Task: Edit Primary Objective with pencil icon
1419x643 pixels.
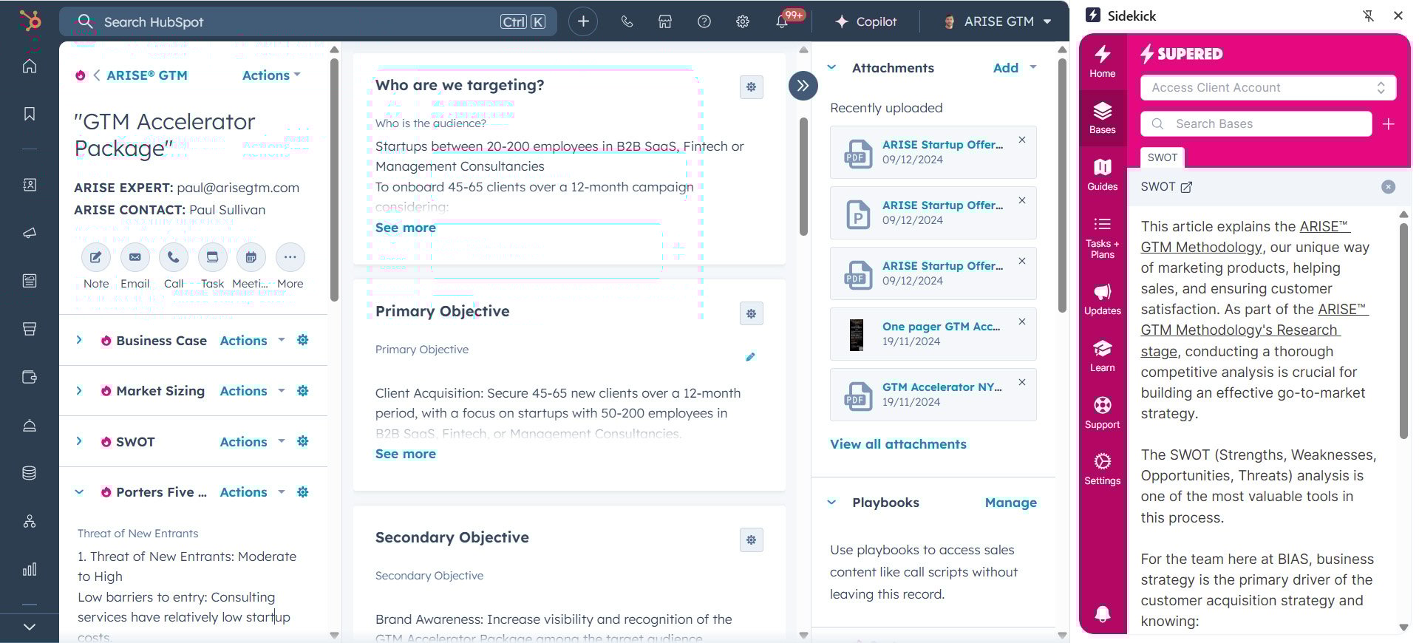Action: [x=750, y=357]
